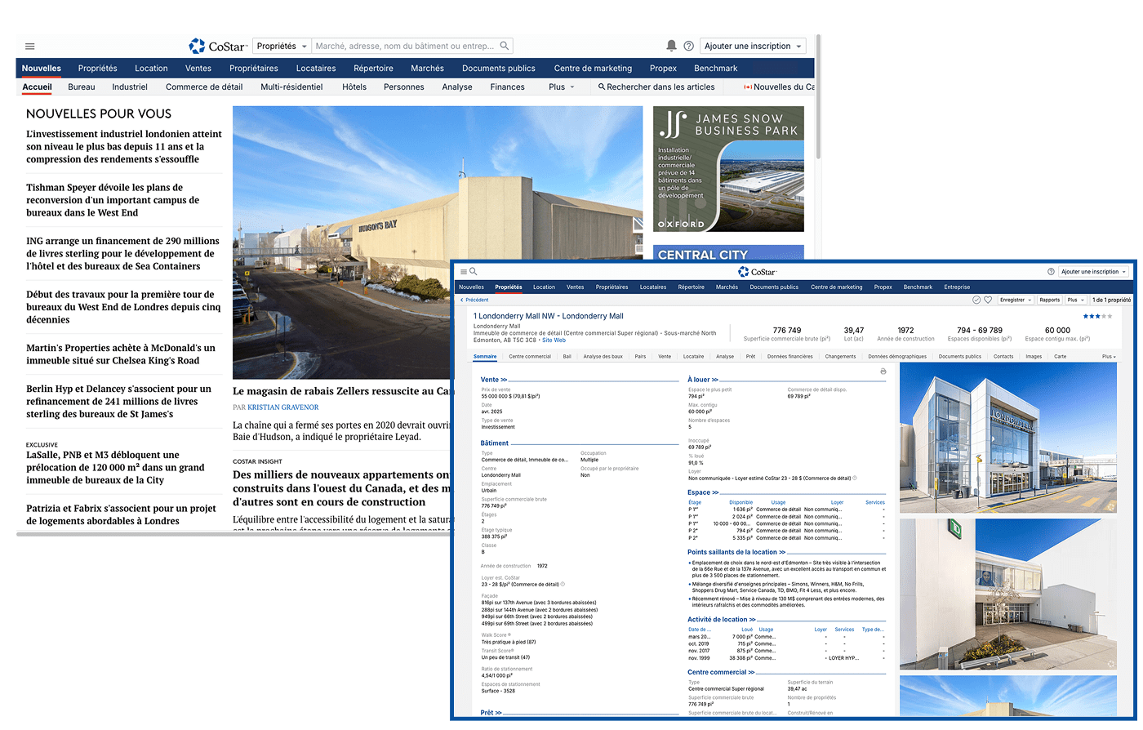This screenshot has height=730, width=1143.
Task: Rate property using the star rating
Action: coord(1096,316)
